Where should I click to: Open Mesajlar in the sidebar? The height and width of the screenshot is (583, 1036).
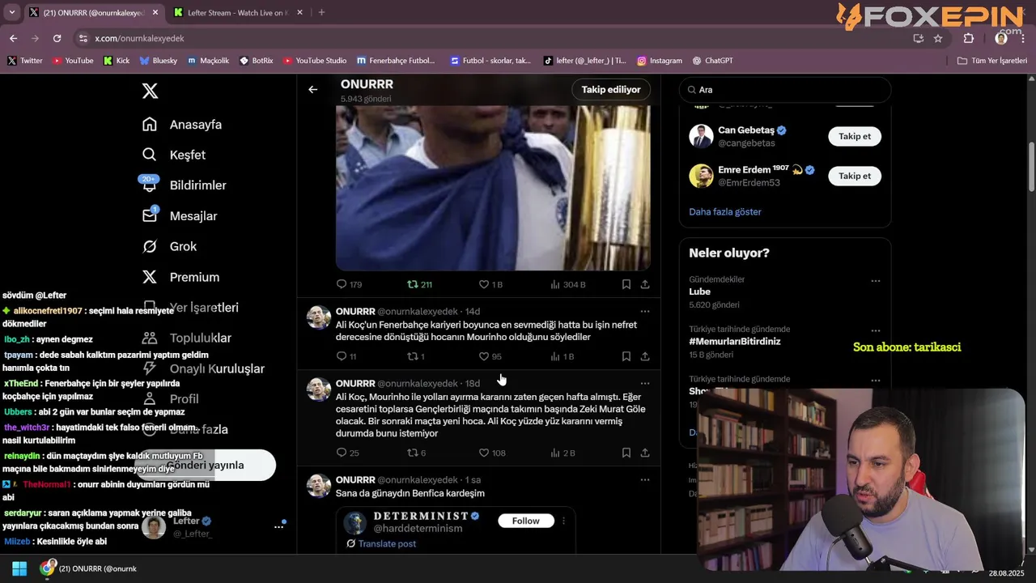[180, 215]
